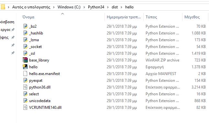Expand the chevron after Windows (C:)
Image resolution: width=209 pixels, height=123 pixels.
click(x=84, y=7)
